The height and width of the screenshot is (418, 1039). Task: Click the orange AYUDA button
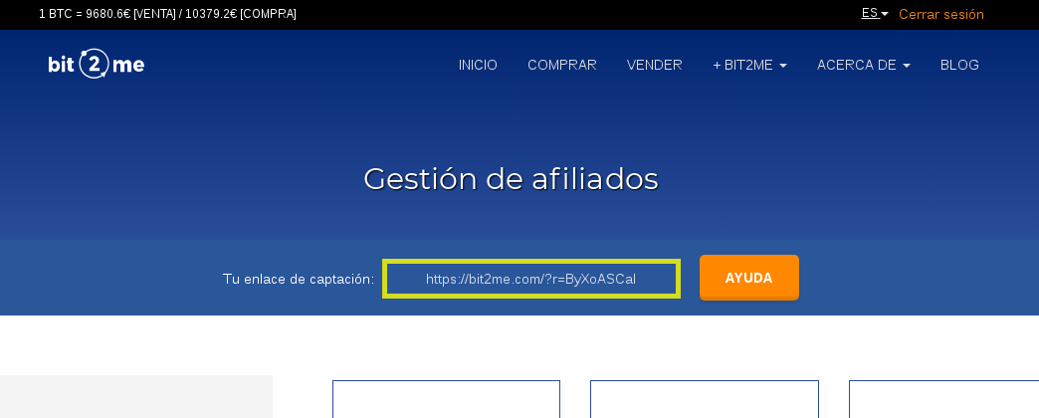749,278
